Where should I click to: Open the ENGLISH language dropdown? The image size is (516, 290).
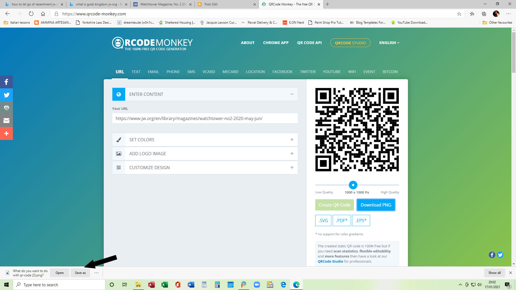[389, 42]
